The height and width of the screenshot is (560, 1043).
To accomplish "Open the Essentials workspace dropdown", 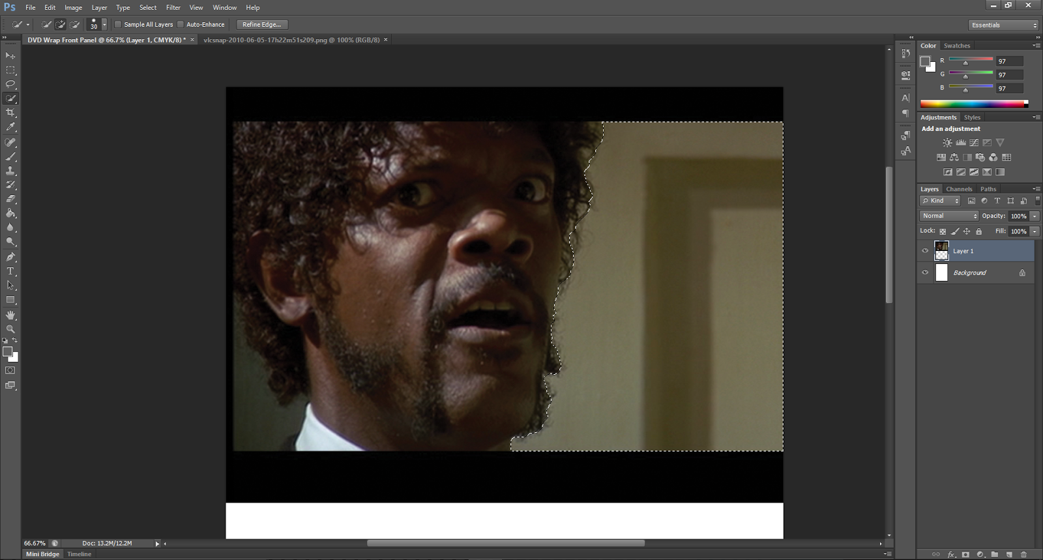I will [1004, 25].
